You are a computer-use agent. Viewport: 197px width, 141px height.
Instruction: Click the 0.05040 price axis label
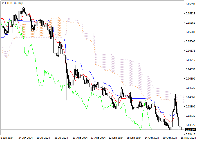pyautogui.click(x=190, y=41)
